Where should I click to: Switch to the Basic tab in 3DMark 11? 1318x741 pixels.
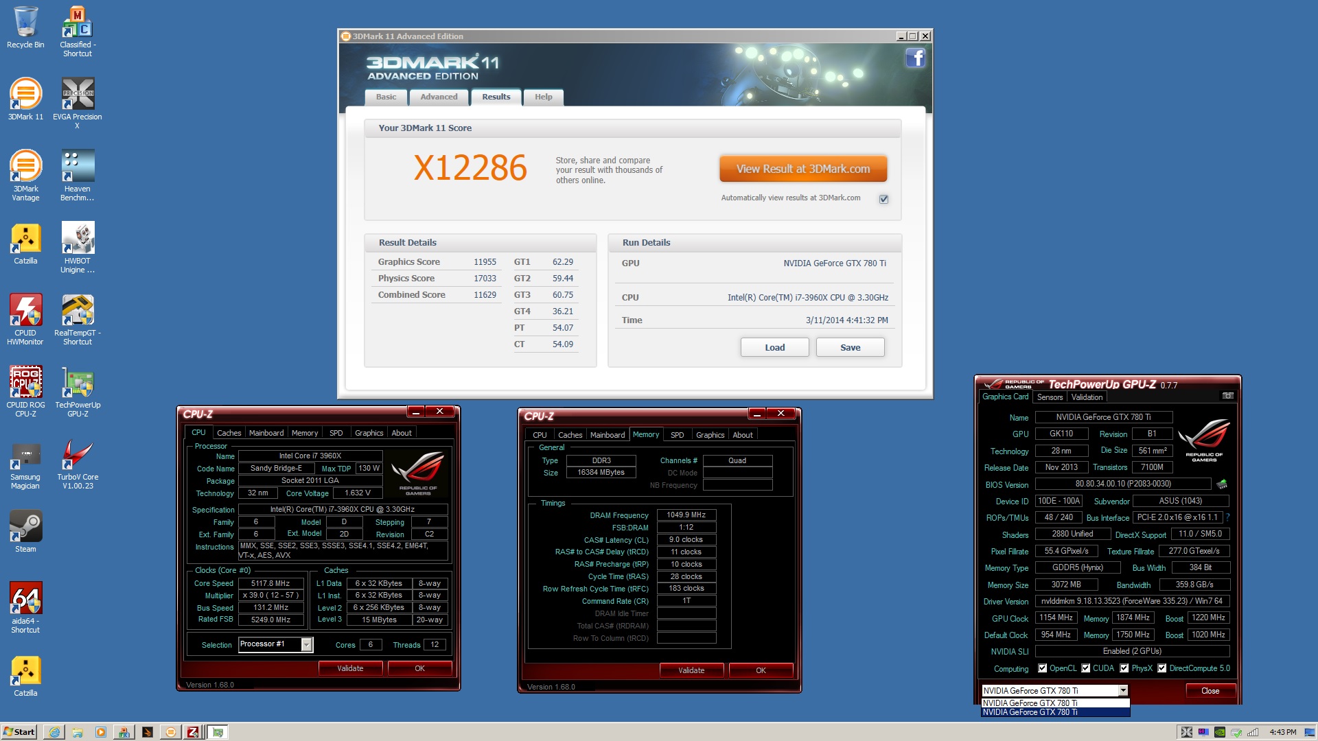[x=386, y=97]
